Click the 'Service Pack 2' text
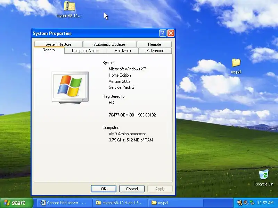Screen dimensions: 278x208 tap(121, 87)
